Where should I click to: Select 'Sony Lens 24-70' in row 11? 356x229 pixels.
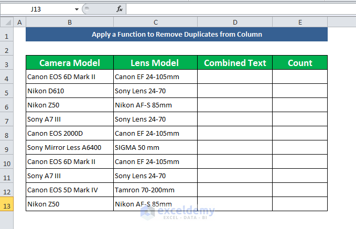(x=156, y=176)
